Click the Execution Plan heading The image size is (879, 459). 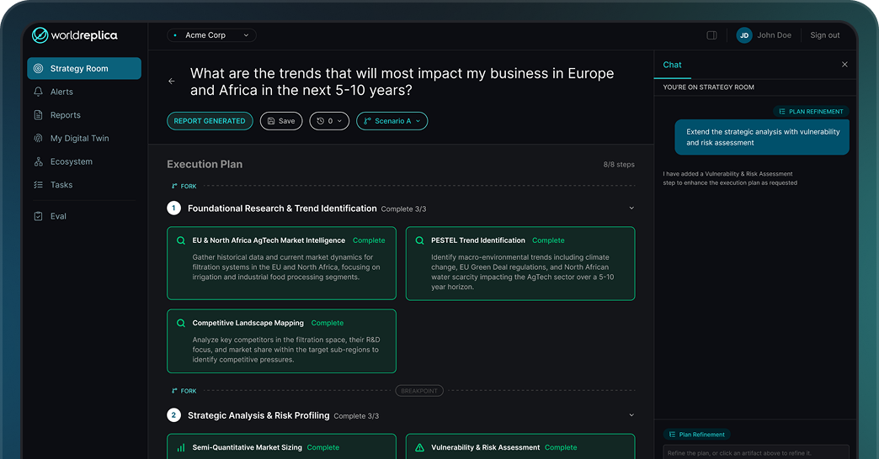tap(205, 164)
